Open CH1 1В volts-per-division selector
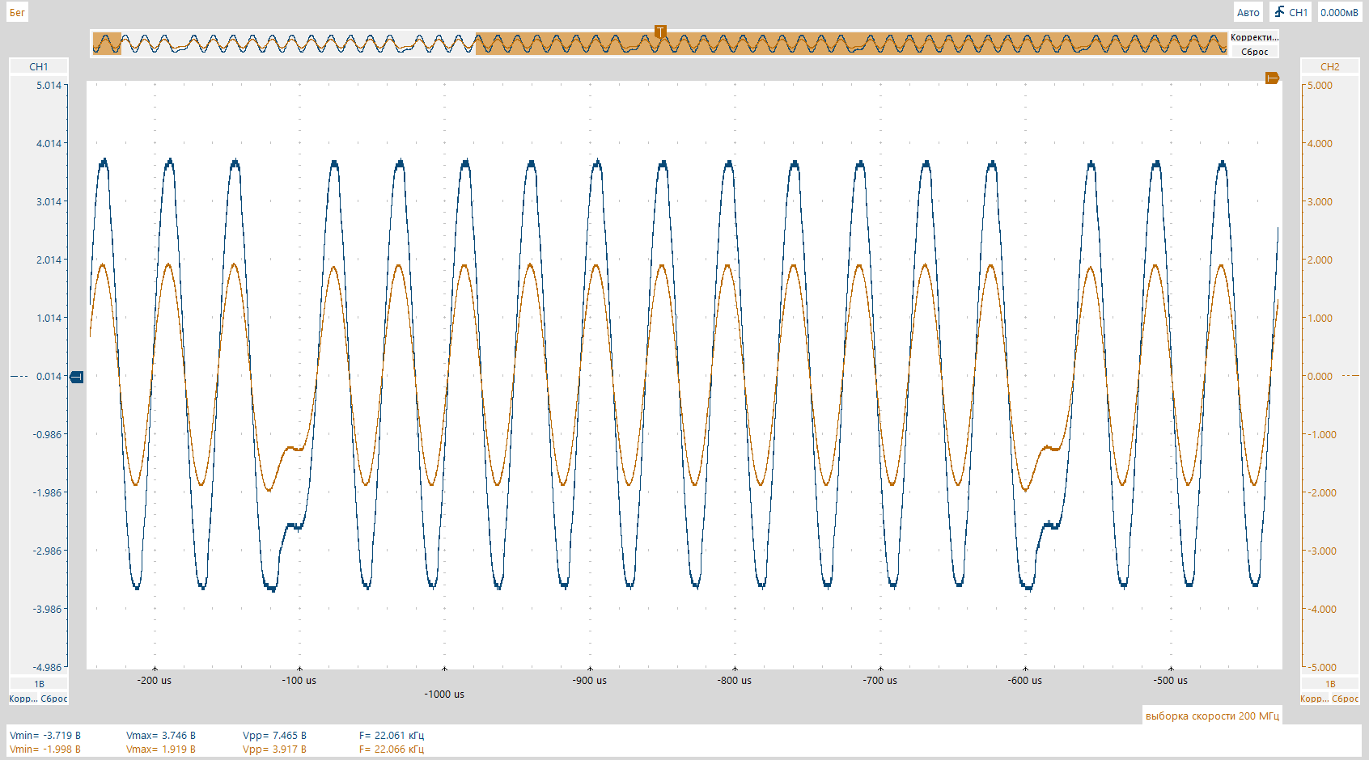Screen dimensions: 1369x760 [x=39, y=684]
